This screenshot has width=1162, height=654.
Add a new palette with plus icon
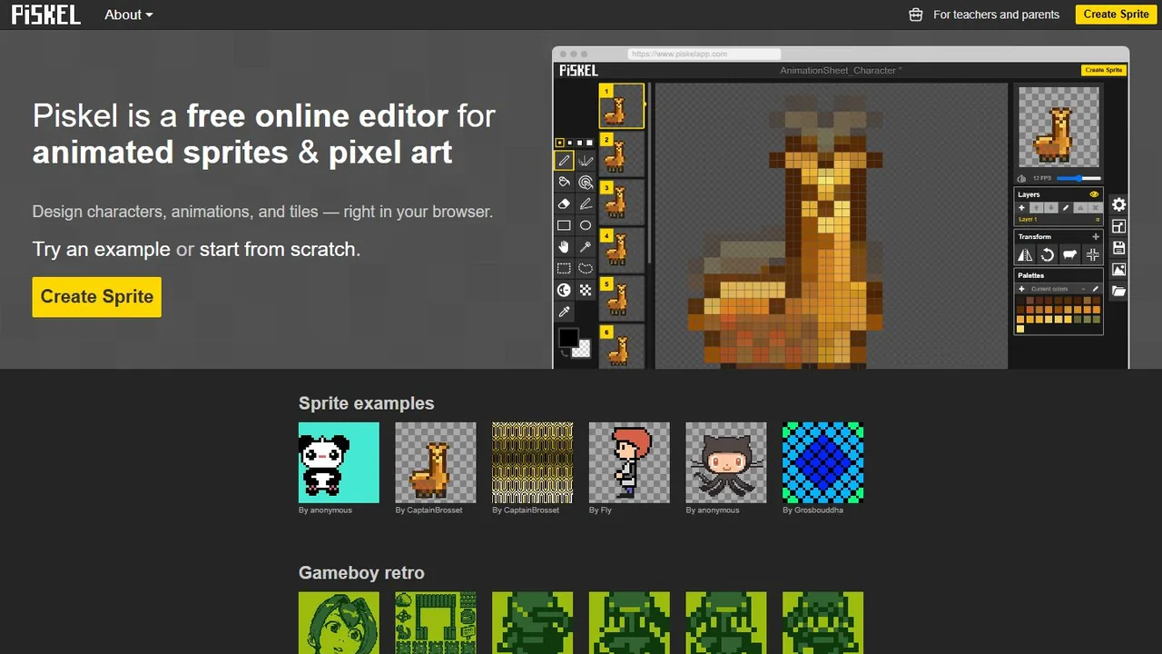[1022, 289]
